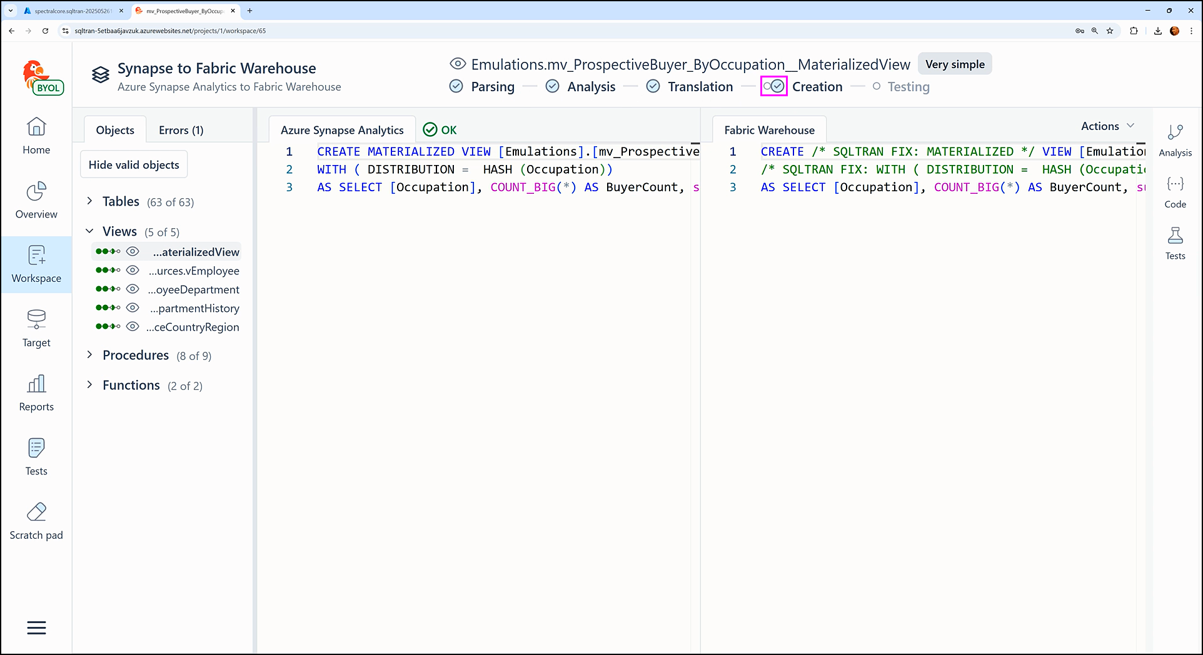Click the highlighted Creation step toggle
Screen dimensions: 1203x655
[x=773, y=86]
